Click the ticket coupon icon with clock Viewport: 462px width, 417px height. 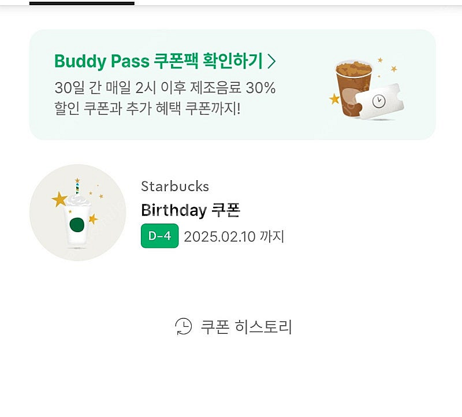point(379,103)
